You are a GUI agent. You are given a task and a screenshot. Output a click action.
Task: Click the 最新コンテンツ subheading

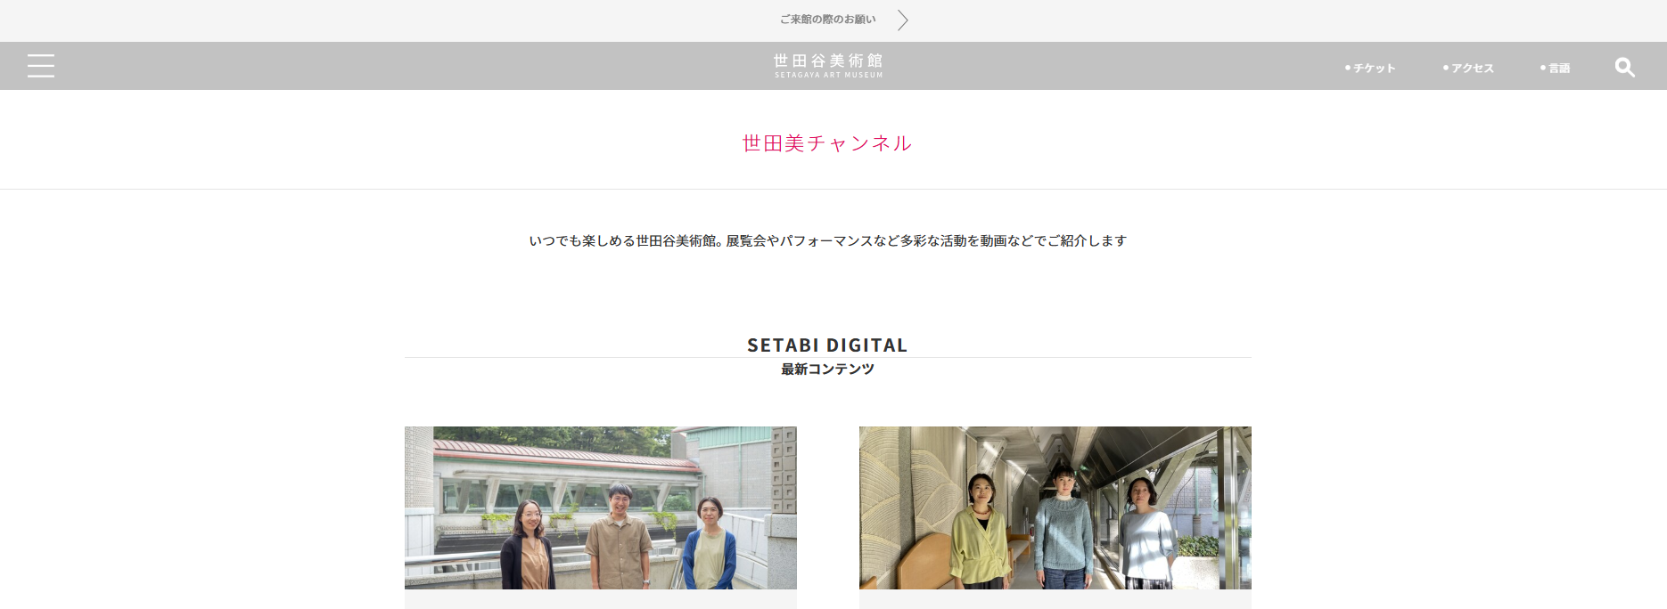[827, 369]
